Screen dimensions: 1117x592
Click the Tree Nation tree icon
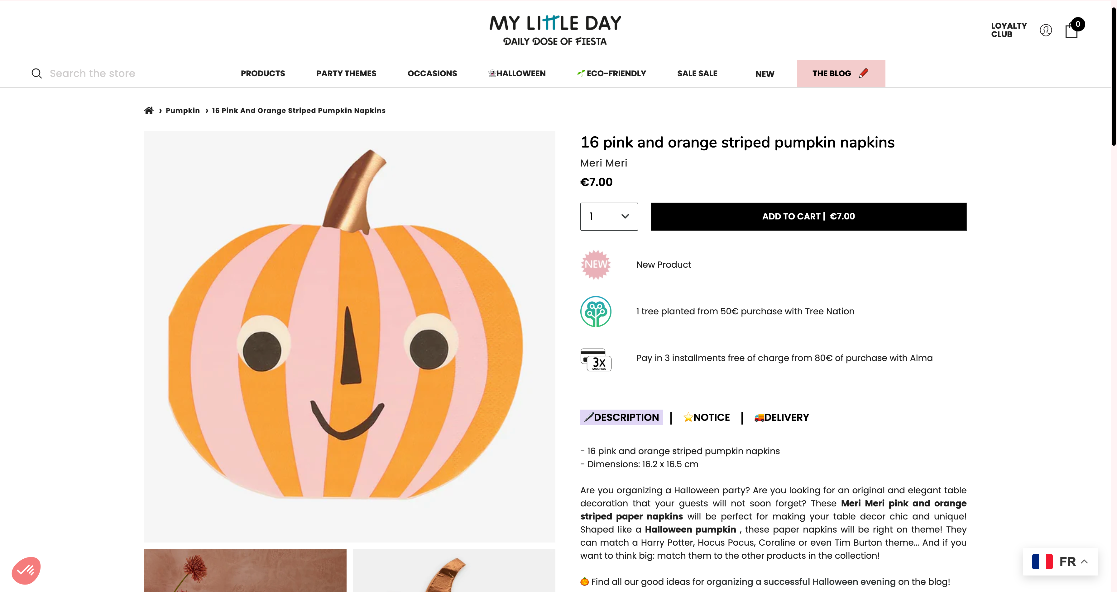595,311
